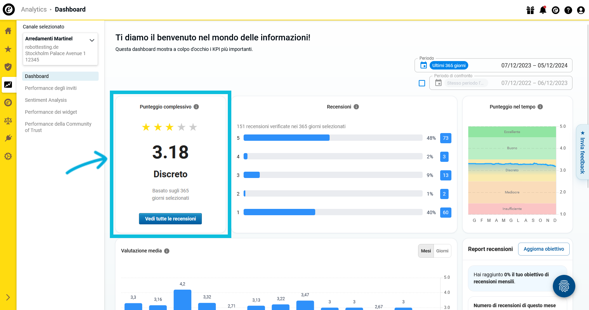The height and width of the screenshot is (310, 589).
Task: Open the Ultimi 365 giorni period selector
Action: [449, 65]
